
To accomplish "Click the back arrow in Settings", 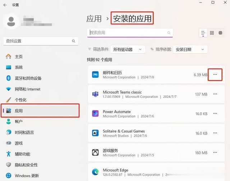I will click(x=5, y=5).
